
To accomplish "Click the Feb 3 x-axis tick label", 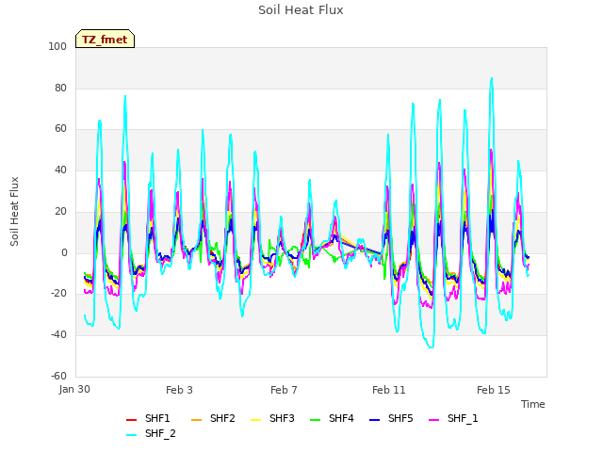I will pyautogui.click(x=179, y=390).
